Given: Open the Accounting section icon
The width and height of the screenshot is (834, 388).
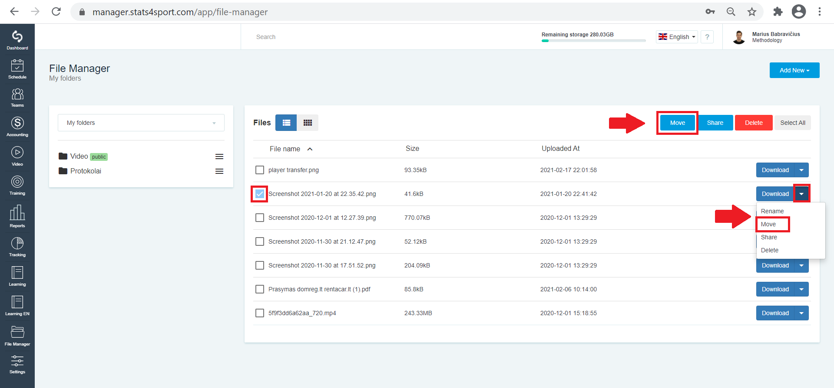Looking at the screenshot, I should pyautogui.click(x=17, y=127).
